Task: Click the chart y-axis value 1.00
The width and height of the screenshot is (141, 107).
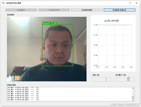Action: 95,25
